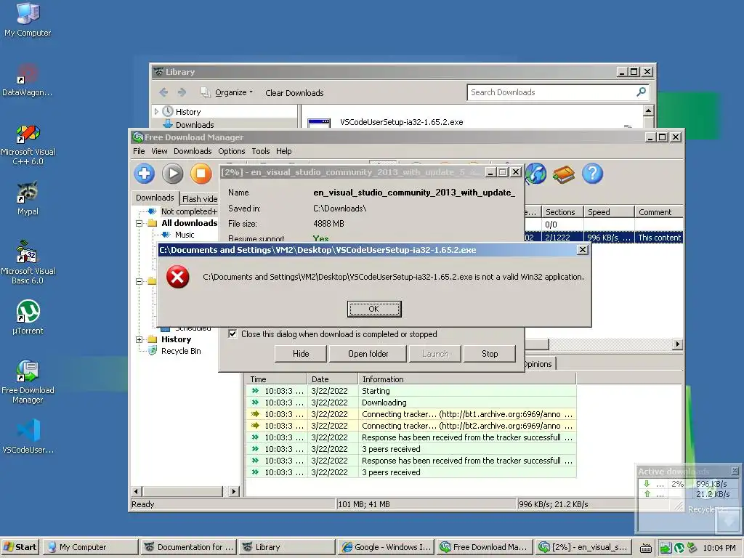The image size is (744, 558).
Task: Open Google taskbar button
Action: click(x=387, y=547)
